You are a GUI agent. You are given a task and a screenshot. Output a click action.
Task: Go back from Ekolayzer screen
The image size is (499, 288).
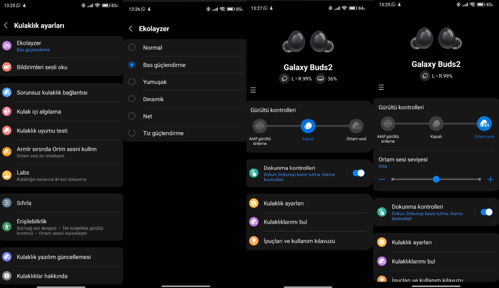click(130, 29)
